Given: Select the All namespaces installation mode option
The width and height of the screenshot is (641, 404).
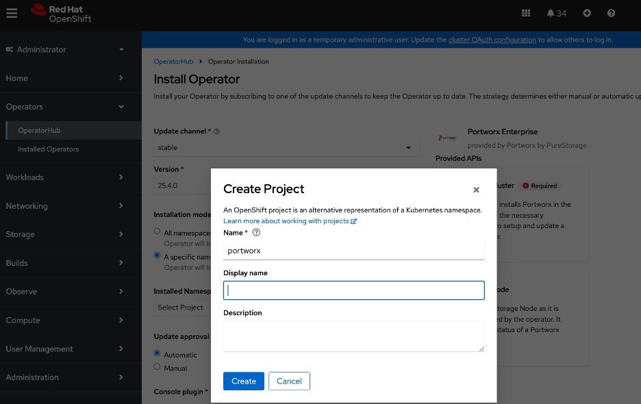Looking at the screenshot, I should pyautogui.click(x=157, y=231).
